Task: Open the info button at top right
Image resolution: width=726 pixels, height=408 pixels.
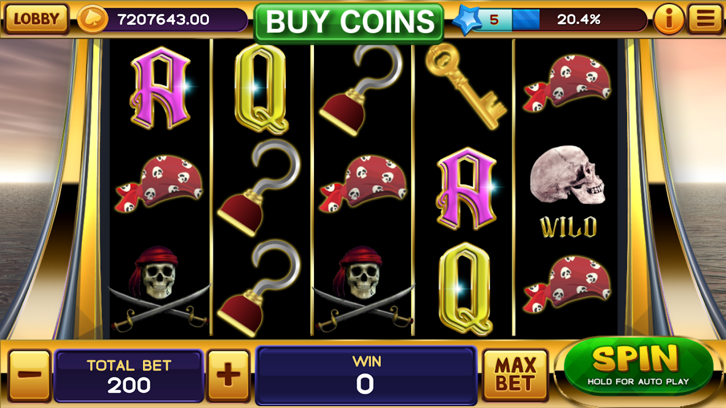Action: pyautogui.click(x=668, y=19)
